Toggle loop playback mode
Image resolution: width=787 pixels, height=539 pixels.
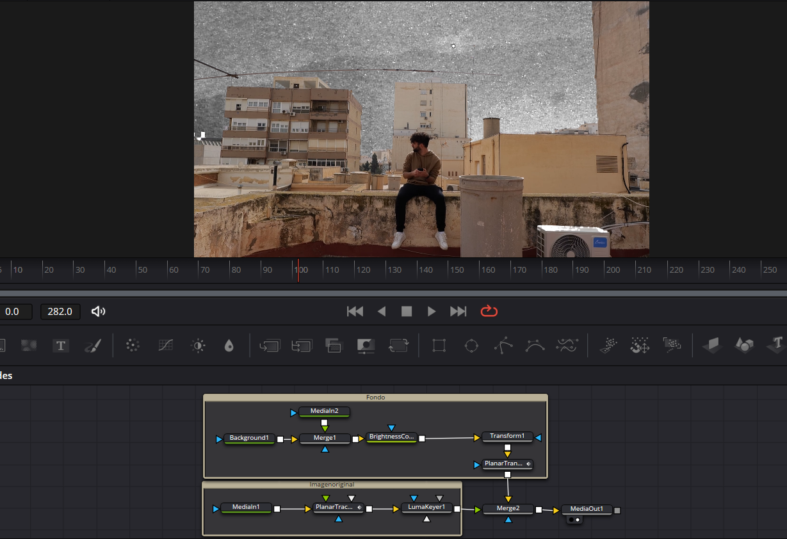489,311
